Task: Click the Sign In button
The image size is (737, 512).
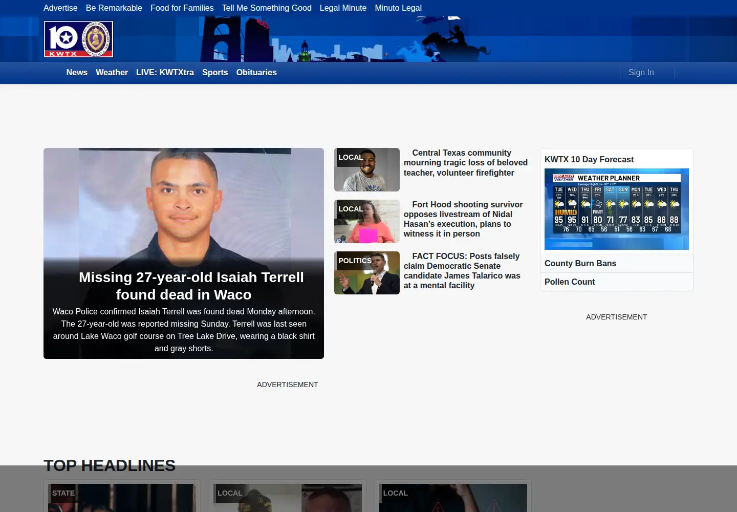Action: coord(641,73)
